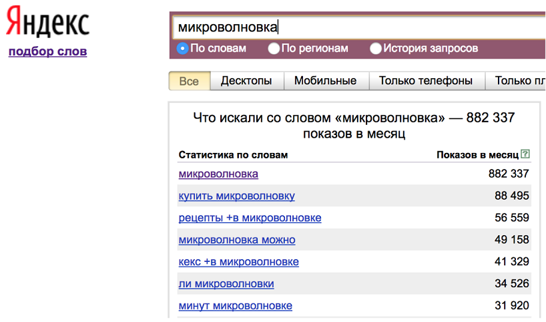Click the heading Что искали со словом
This screenshot has height=322, width=546.
pyautogui.click(x=354, y=126)
